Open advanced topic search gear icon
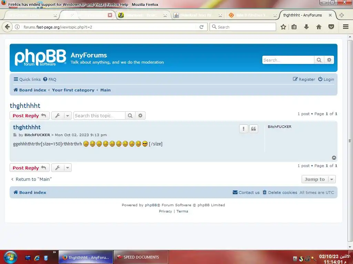Viewport: 353px width, 264px height. pyautogui.click(x=140, y=115)
